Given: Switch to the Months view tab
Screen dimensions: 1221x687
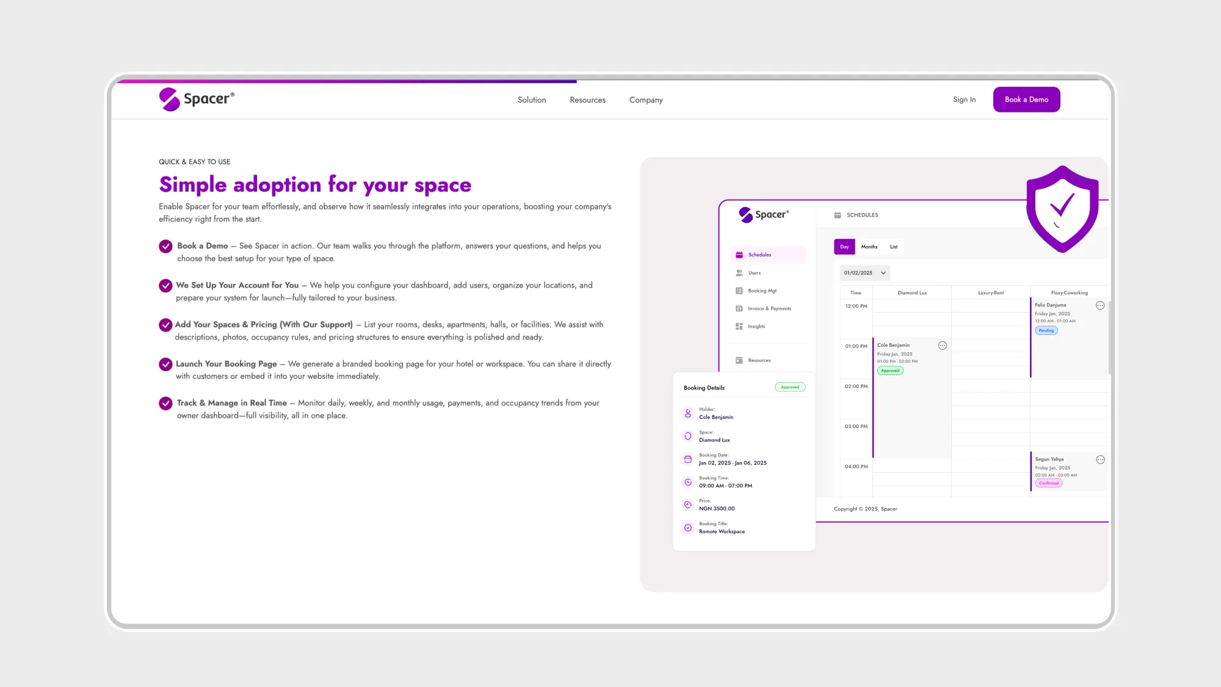Looking at the screenshot, I should 869,247.
